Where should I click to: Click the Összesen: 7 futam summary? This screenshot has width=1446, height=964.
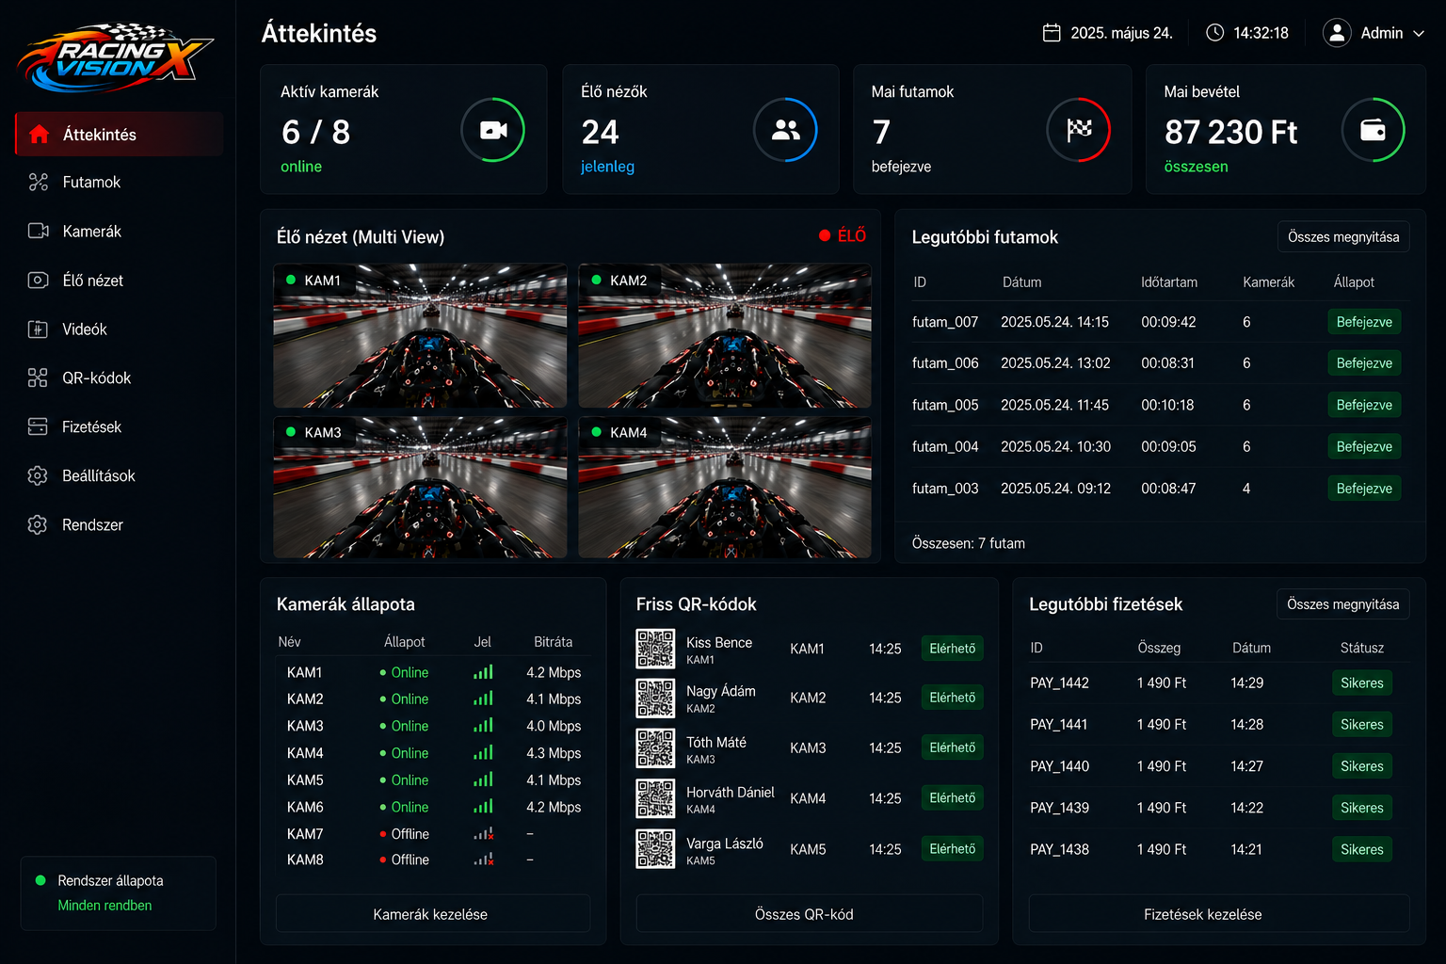coord(969,543)
